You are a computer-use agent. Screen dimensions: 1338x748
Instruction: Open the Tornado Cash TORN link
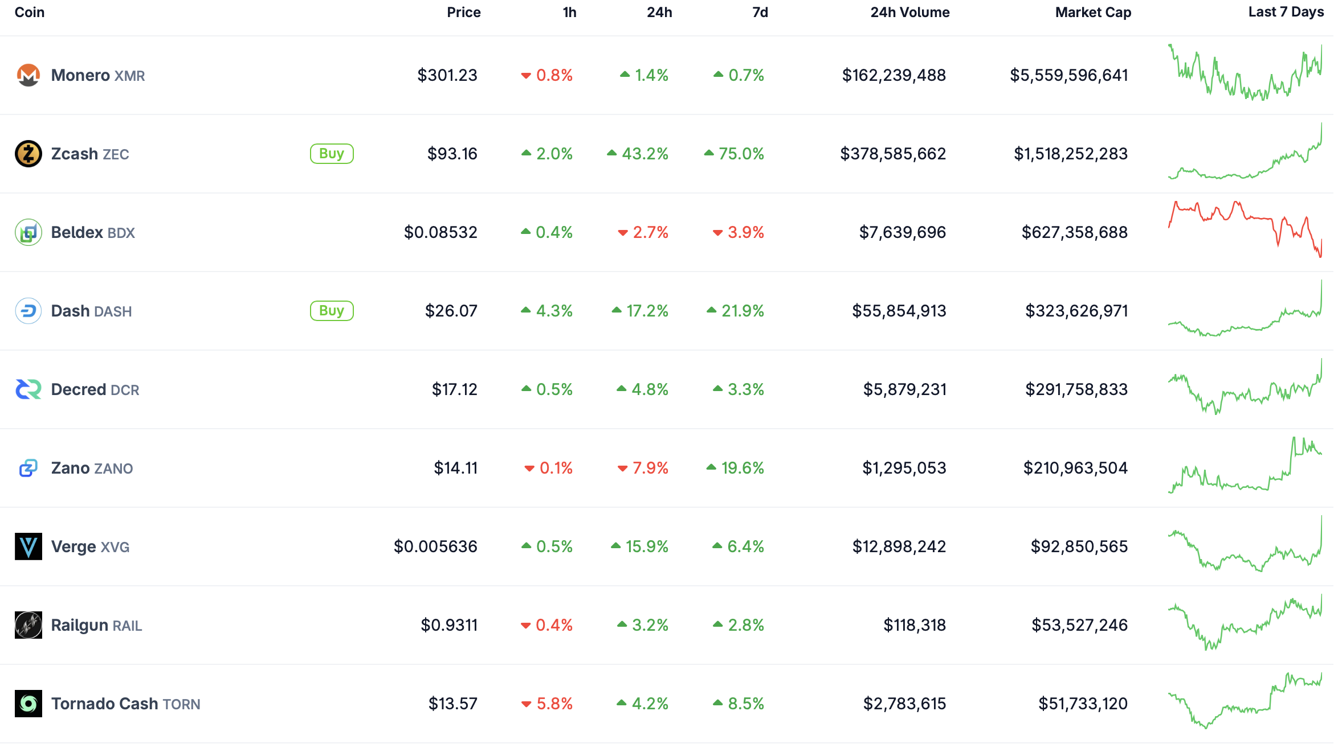click(125, 704)
